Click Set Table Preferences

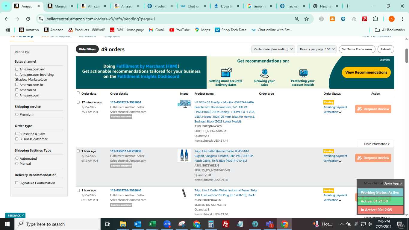(x=357, y=49)
